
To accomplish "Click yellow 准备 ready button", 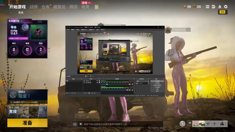I will (x=27, y=123).
